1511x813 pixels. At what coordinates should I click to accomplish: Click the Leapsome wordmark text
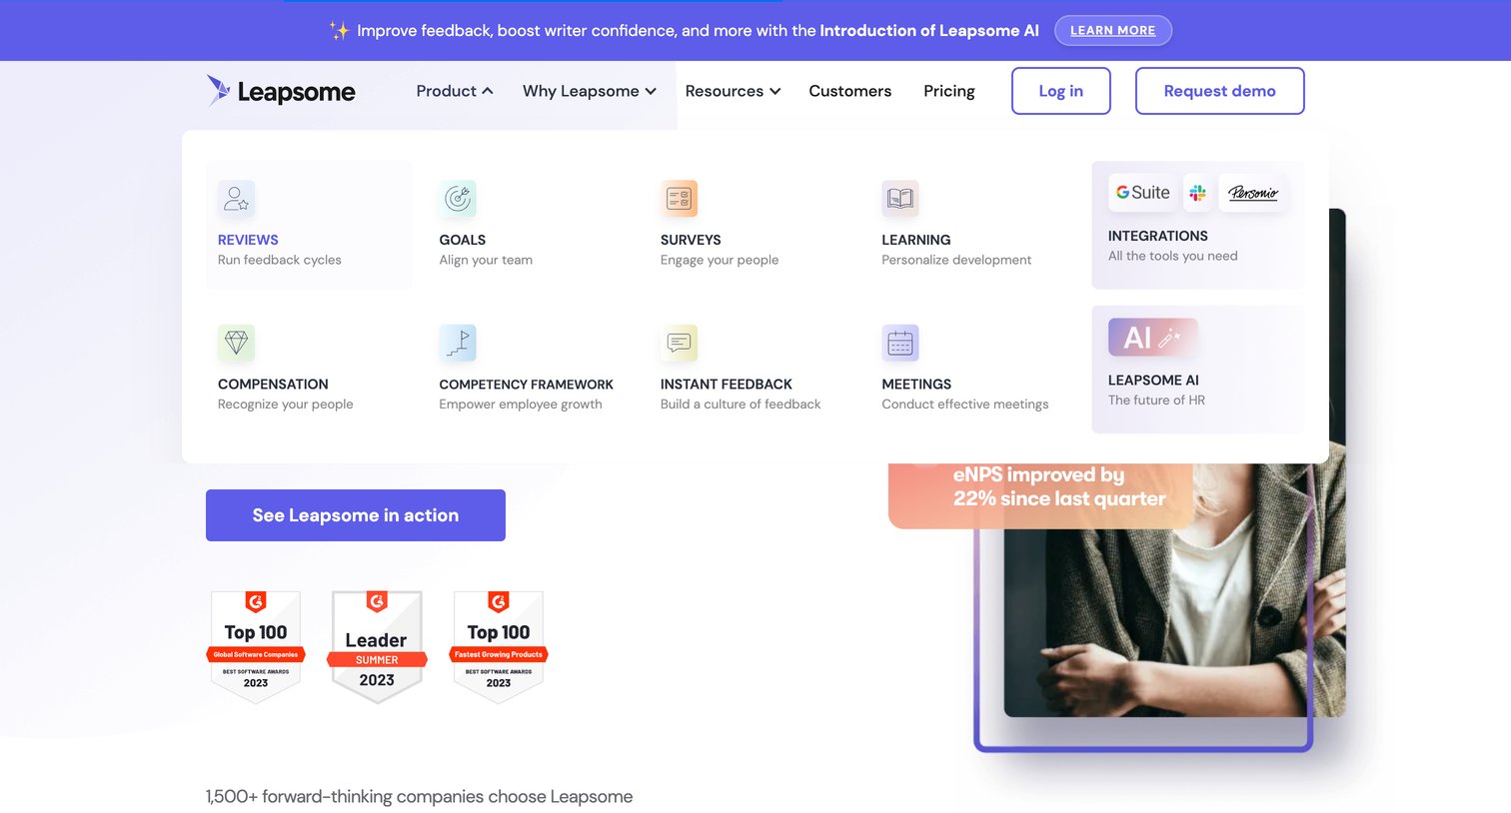tap(297, 92)
